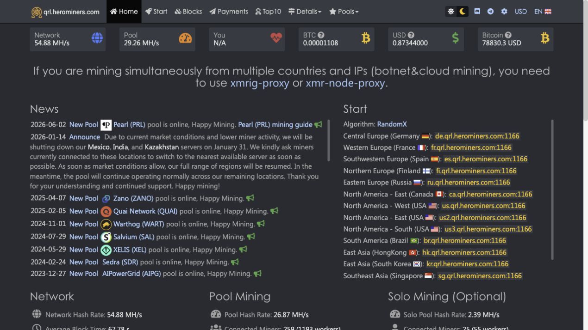Click the qrl.herominers.com logo
The image size is (588, 330).
click(x=65, y=12)
